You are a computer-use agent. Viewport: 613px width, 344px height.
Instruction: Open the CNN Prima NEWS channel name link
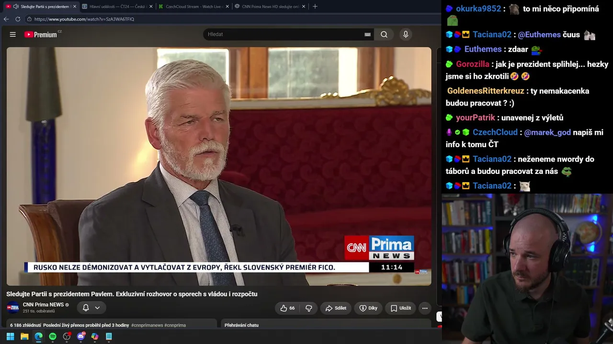[x=43, y=305]
